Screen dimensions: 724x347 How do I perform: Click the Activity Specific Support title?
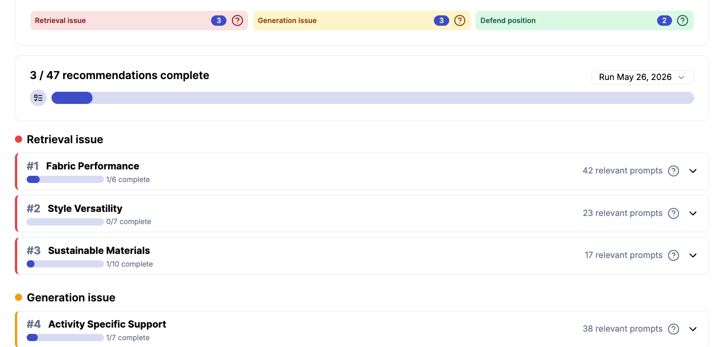[x=107, y=324]
